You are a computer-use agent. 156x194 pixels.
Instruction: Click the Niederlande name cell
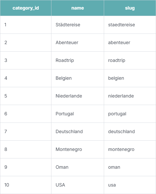click(69, 96)
